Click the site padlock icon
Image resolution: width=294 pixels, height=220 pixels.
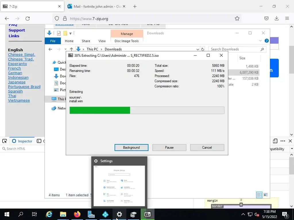point(65,18)
